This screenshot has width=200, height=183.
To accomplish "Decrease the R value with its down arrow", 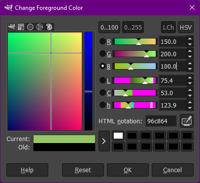I will 190,44.
